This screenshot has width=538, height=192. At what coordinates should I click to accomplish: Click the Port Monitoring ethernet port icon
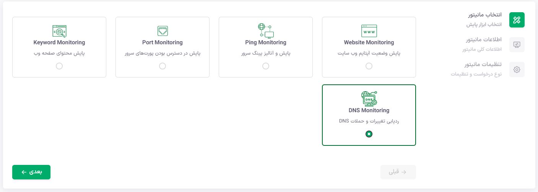click(163, 31)
